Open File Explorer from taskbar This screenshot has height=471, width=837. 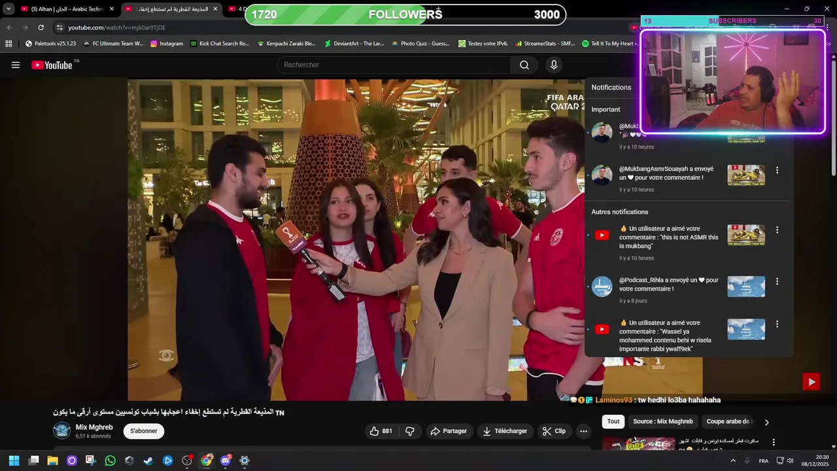coord(52,461)
